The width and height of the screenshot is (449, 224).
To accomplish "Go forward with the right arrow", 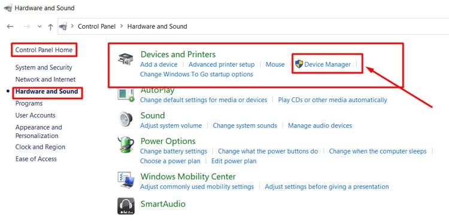I will 26,26.
